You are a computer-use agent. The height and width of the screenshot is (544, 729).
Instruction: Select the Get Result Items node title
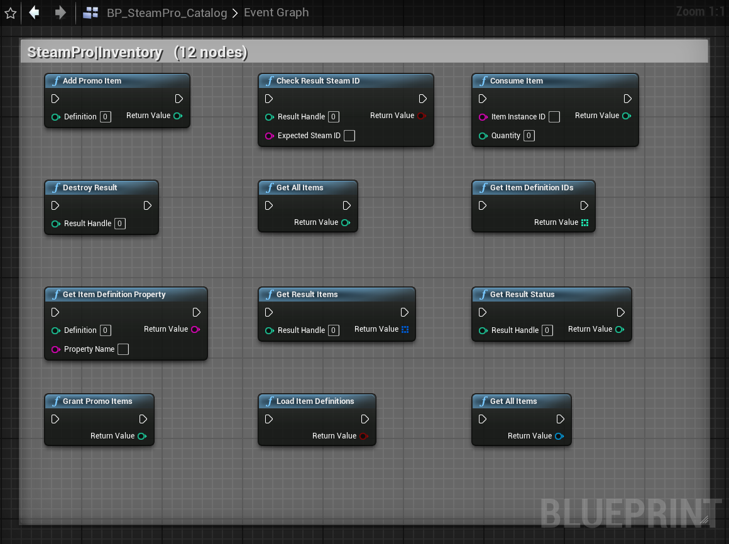307,295
